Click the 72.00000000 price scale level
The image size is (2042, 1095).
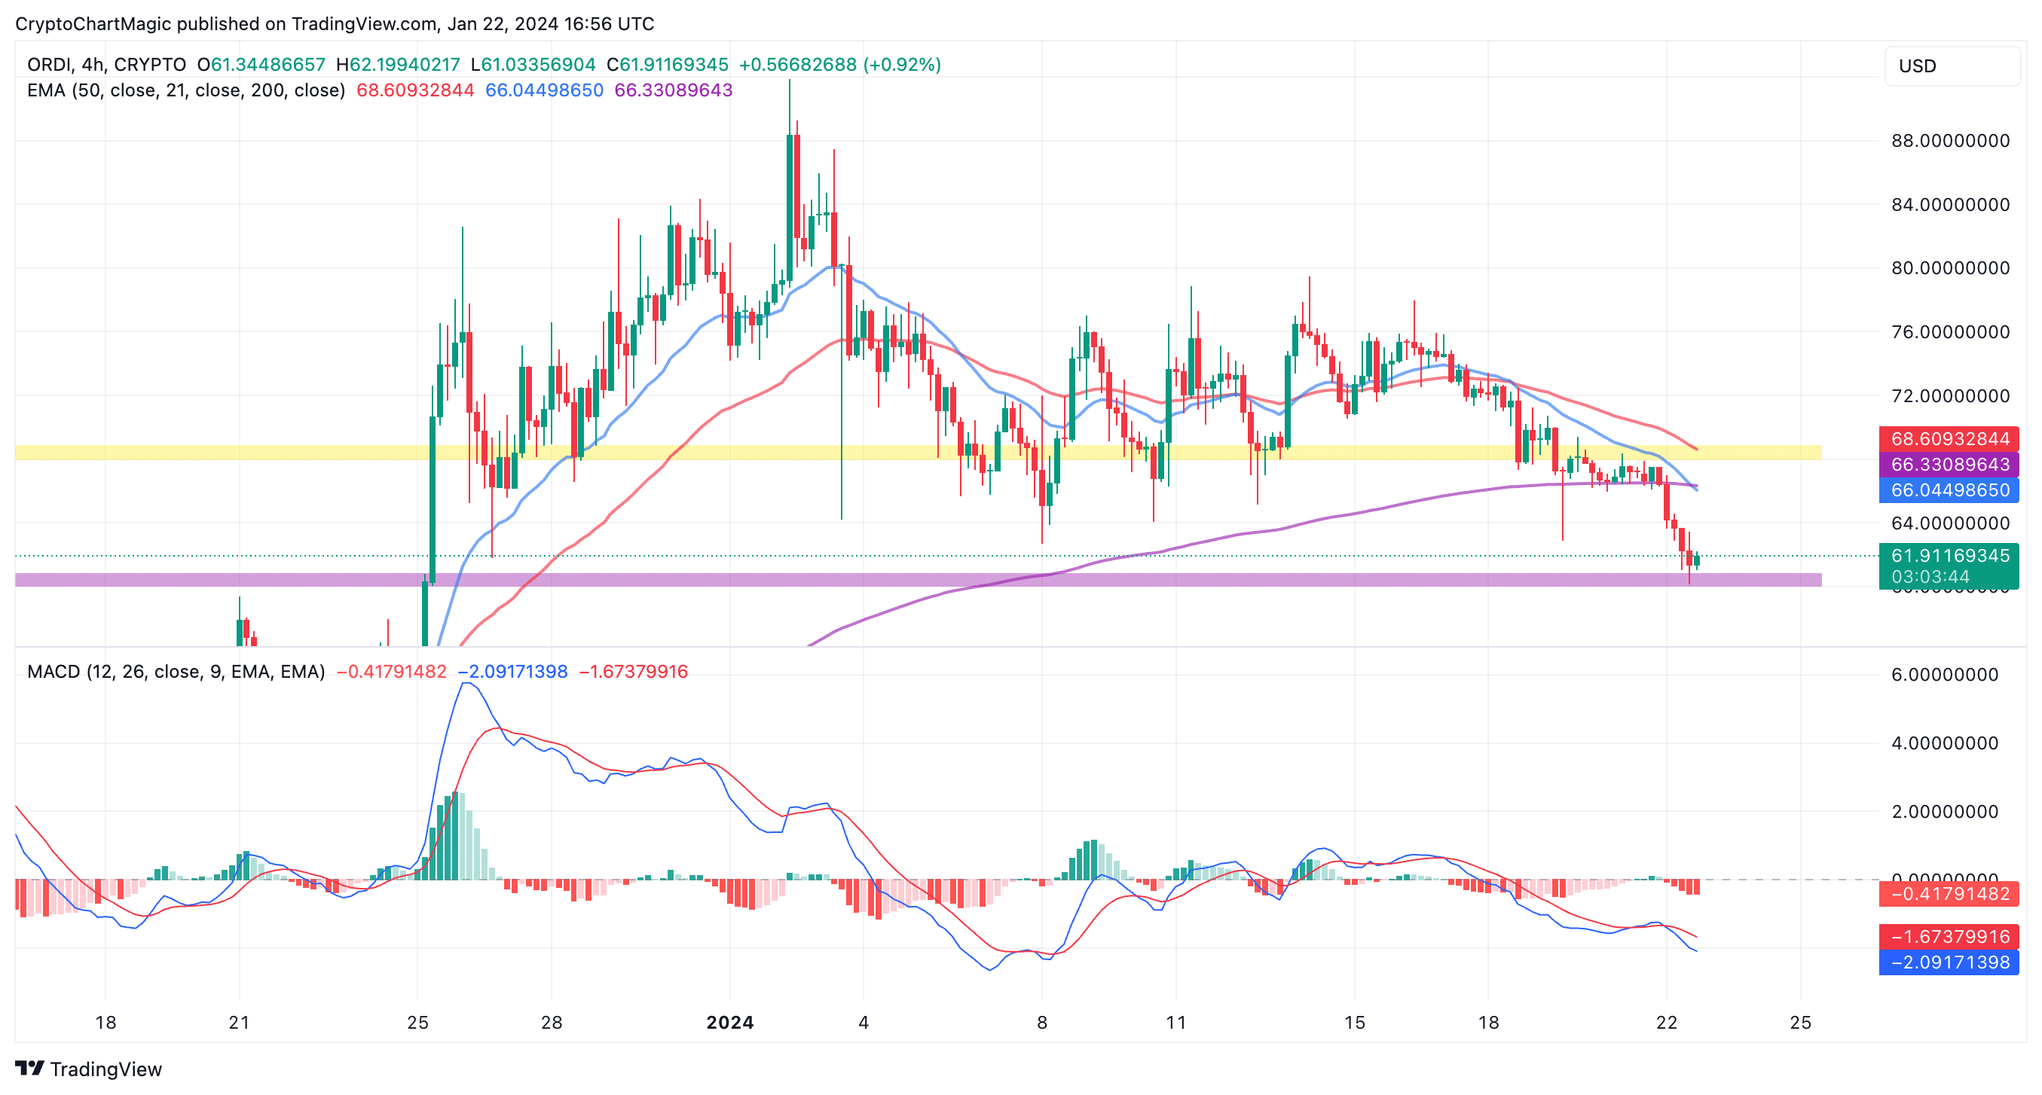click(1950, 395)
